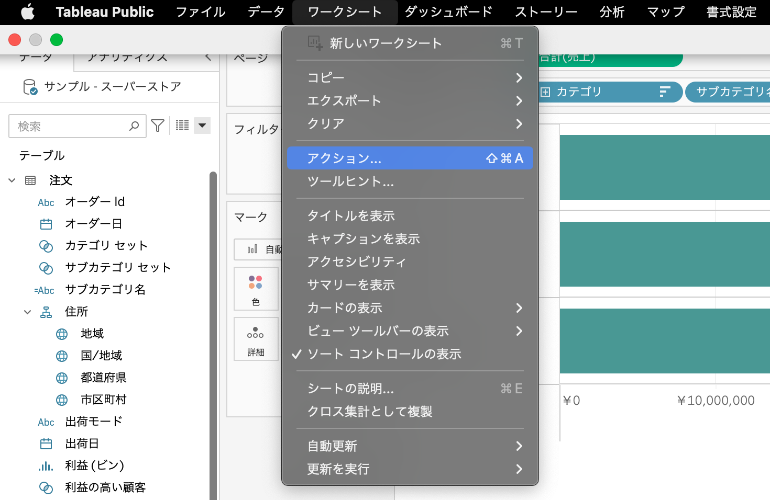Expand the カテゴリ pill plus icon
770x500 pixels.
pyautogui.click(x=545, y=92)
